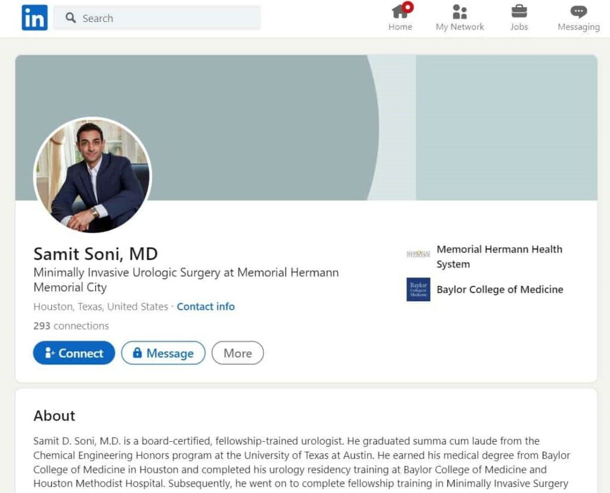Viewport: 610px width, 493px height.
Task: Click the magnifier icon in search box
Action: pyautogui.click(x=70, y=18)
